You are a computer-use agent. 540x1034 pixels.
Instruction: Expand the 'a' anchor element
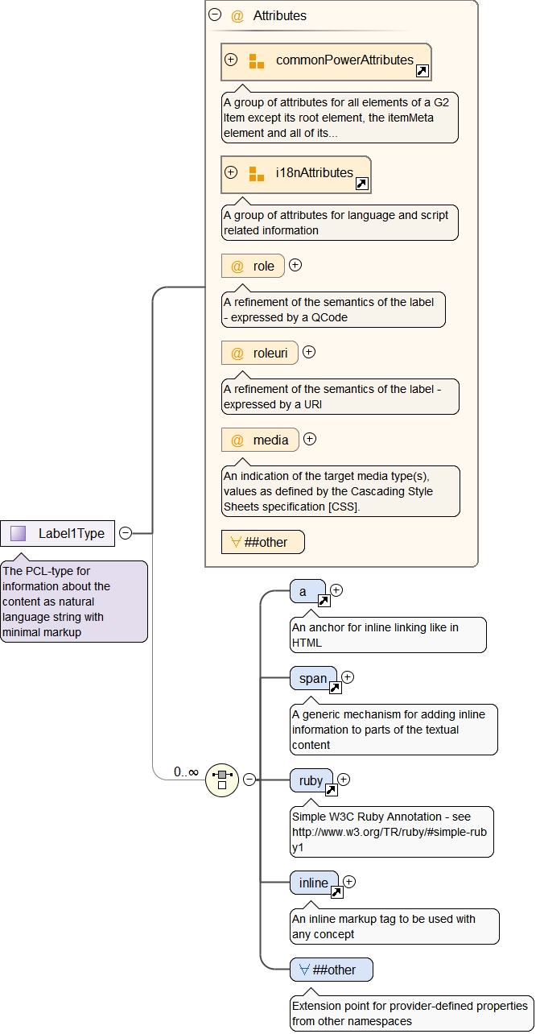336,590
